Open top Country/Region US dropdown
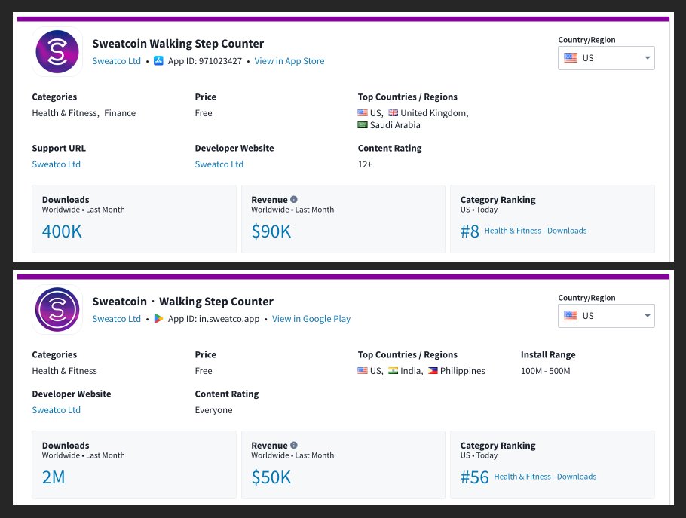Viewport: 686px width, 518px height. [606, 58]
